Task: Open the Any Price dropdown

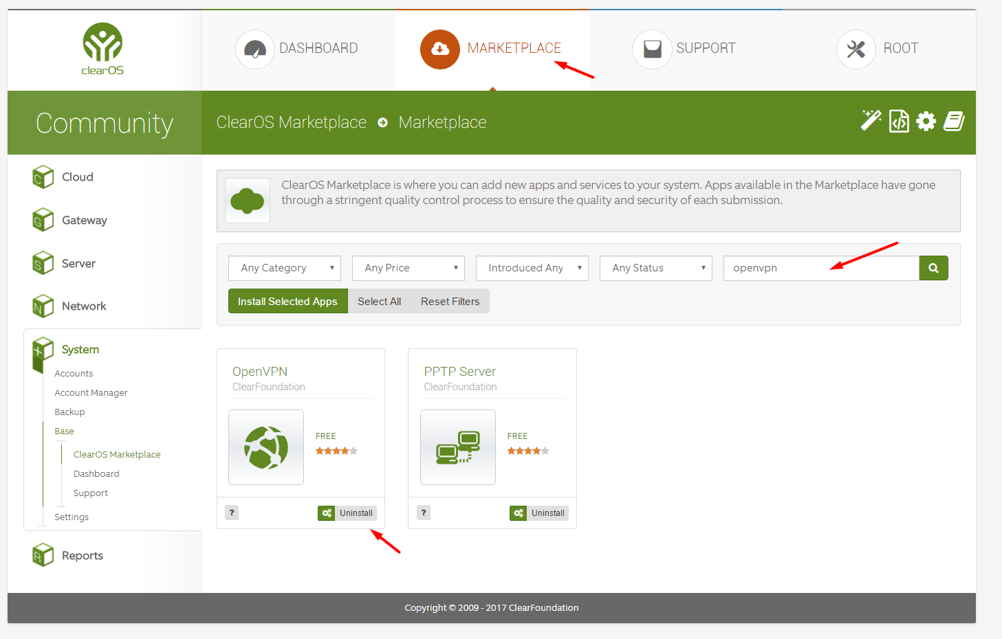Action: click(409, 268)
